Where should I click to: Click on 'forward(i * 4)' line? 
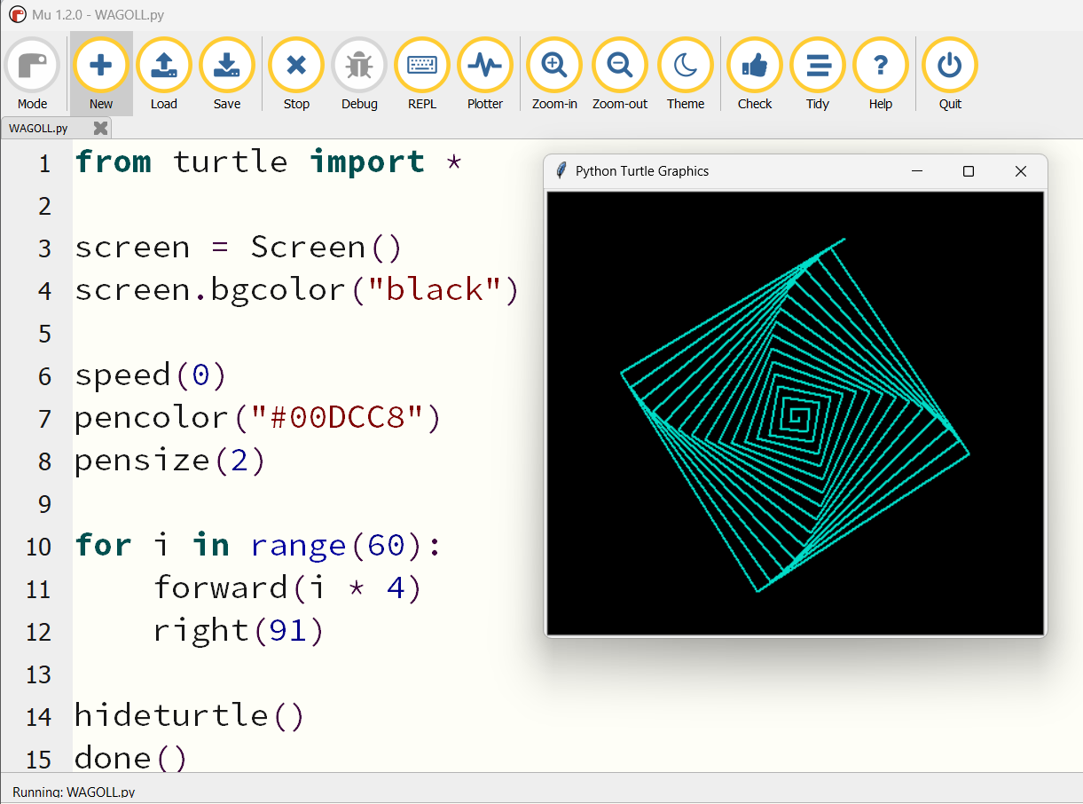point(287,588)
